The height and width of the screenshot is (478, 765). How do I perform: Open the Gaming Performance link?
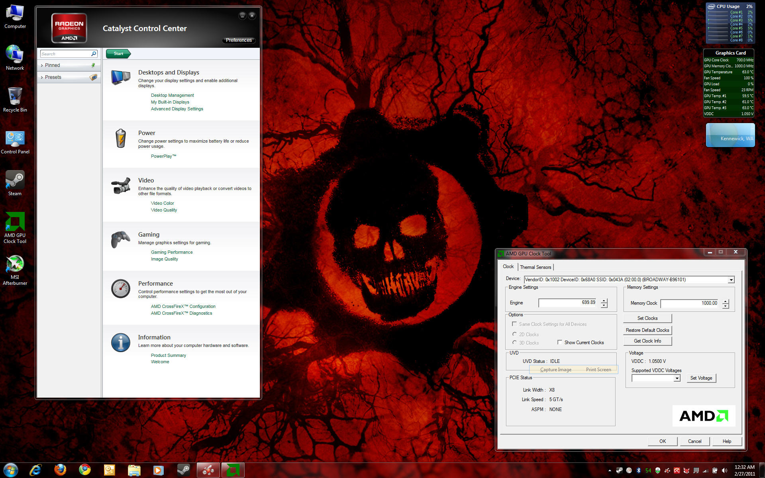pos(171,252)
